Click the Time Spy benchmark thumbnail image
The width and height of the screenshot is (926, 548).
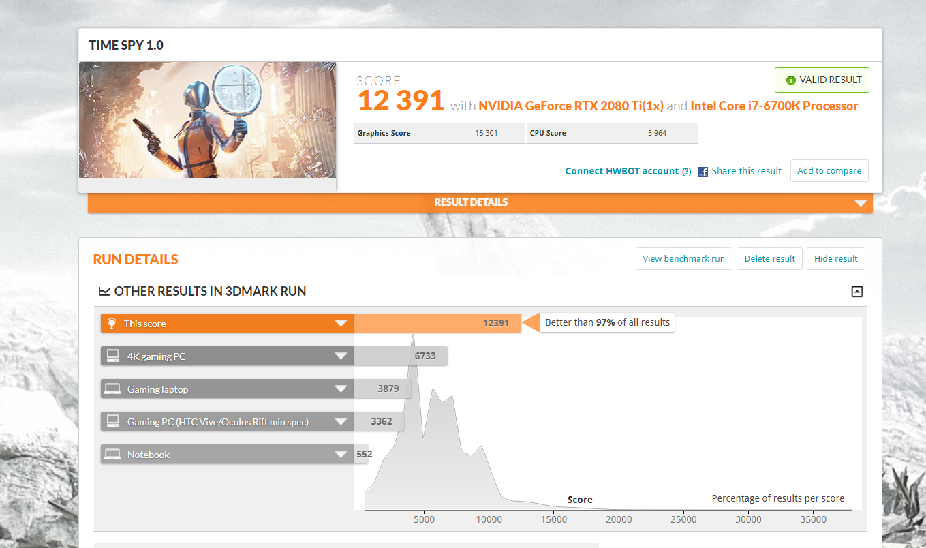(x=208, y=120)
